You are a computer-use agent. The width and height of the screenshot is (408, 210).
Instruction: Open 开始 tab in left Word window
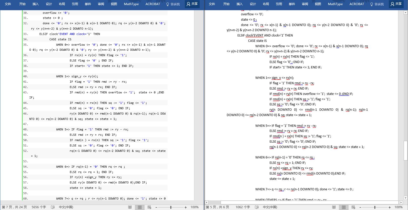click(22, 4)
